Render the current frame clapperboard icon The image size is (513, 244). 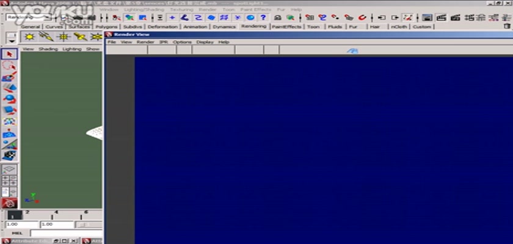[x=442, y=17]
